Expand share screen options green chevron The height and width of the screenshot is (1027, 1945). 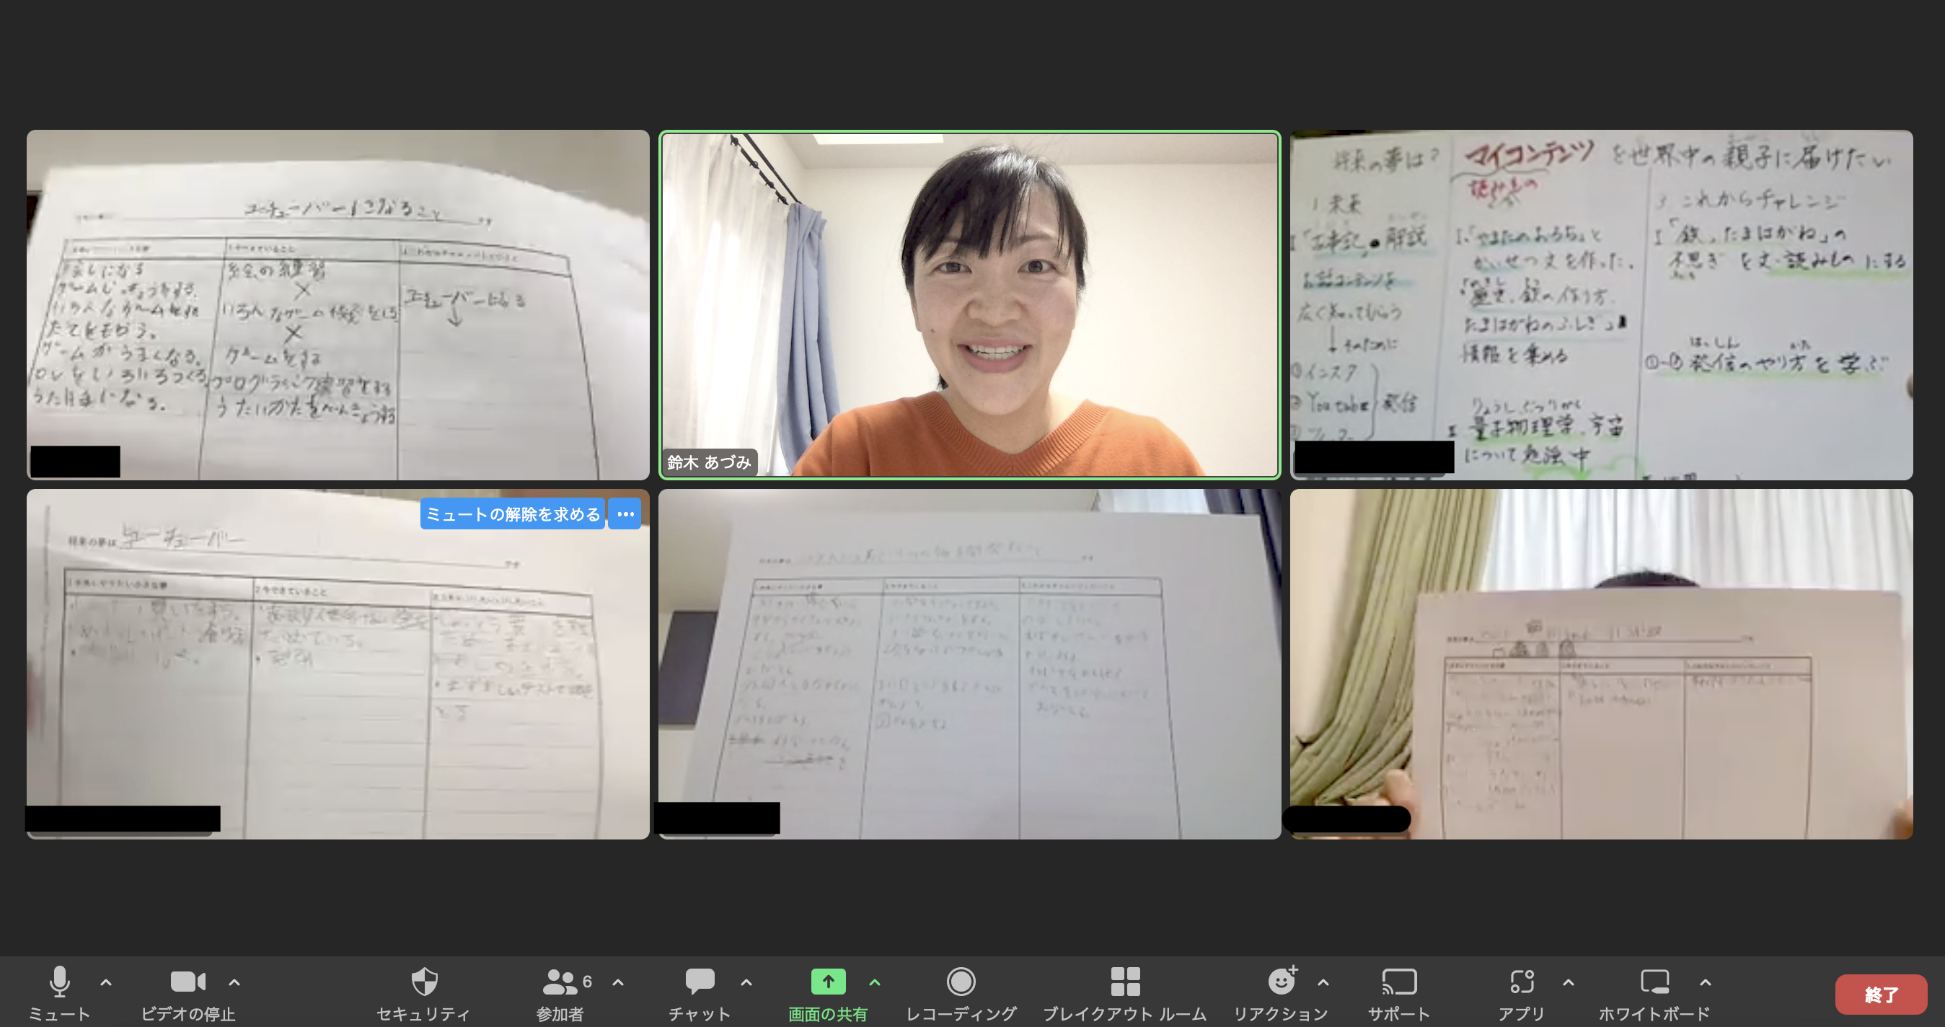click(874, 982)
